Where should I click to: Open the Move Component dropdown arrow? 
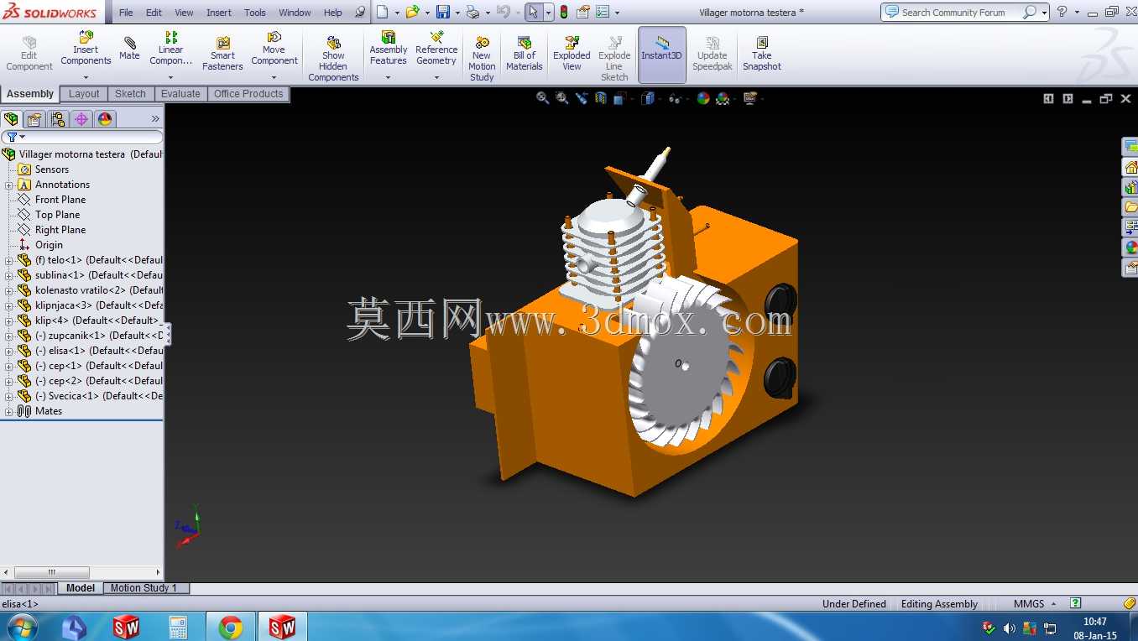coord(274,78)
